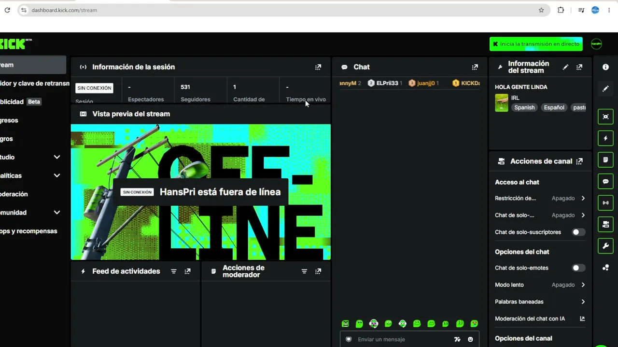The width and height of the screenshot is (618, 347).
Task: Select the Español tag
Action: (554, 107)
